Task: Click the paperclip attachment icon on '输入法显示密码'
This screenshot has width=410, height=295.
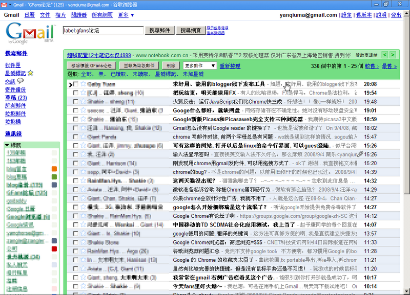Action: point(360,154)
